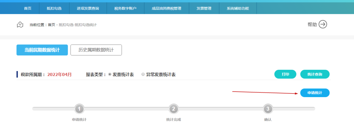Viewport: 354px width, 132px height.
Task: Click the 统计查询 button
Action: pyautogui.click(x=315, y=74)
